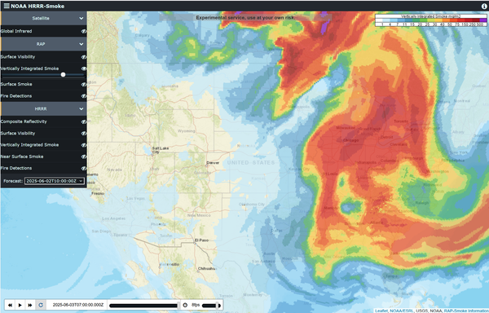The image size is (489, 313).
Task: Click the Fresno map label
Action: (98, 193)
